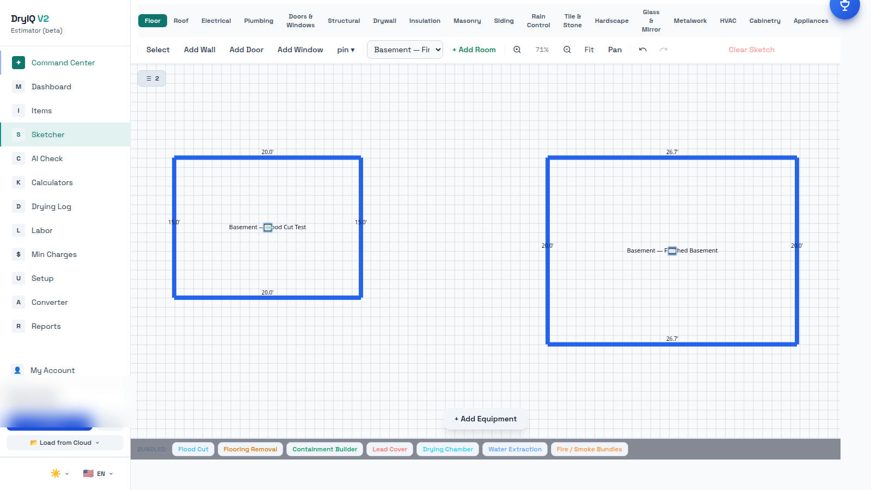Screen dimensions: 871x490
Task: Switch to the HVAC tab
Action: 728,21
